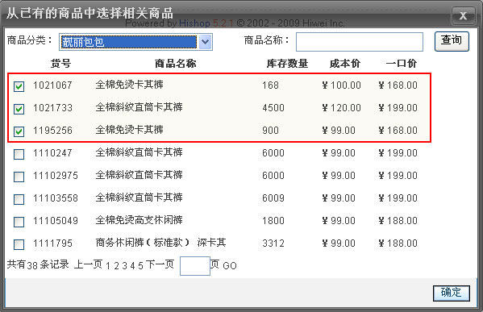Click cost price ¥100.00
Screen dimensions: 483x312
click(x=341, y=85)
